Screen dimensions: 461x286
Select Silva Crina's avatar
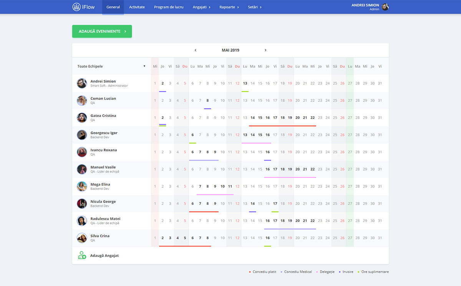[x=82, y=238]
